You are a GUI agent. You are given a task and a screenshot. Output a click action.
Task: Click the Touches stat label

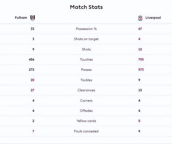coord(86,59)
